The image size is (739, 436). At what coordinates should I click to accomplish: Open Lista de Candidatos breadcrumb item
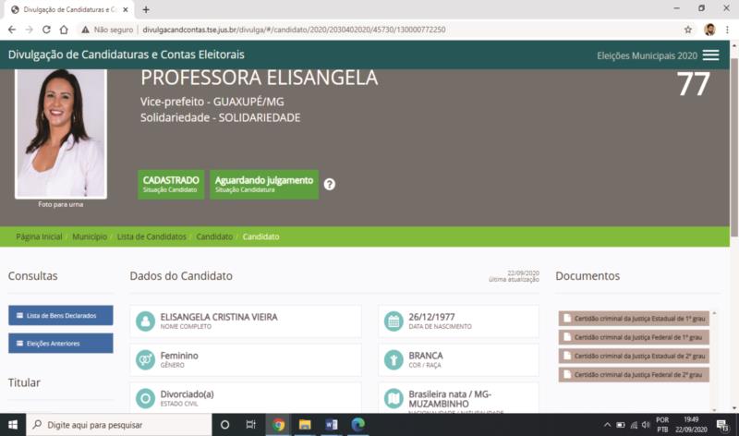(151, 236)
